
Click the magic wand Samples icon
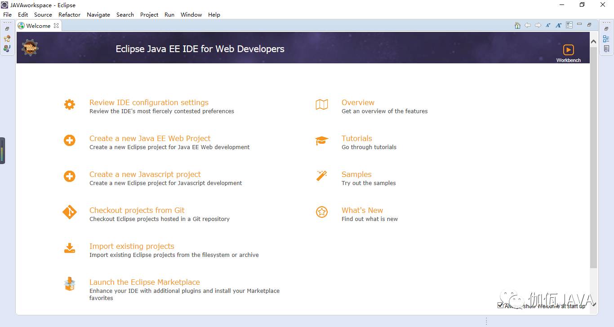pyautogui.click(x=322, y=176)
